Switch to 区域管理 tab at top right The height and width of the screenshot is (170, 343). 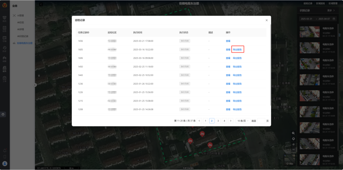[x=333, y=3]
